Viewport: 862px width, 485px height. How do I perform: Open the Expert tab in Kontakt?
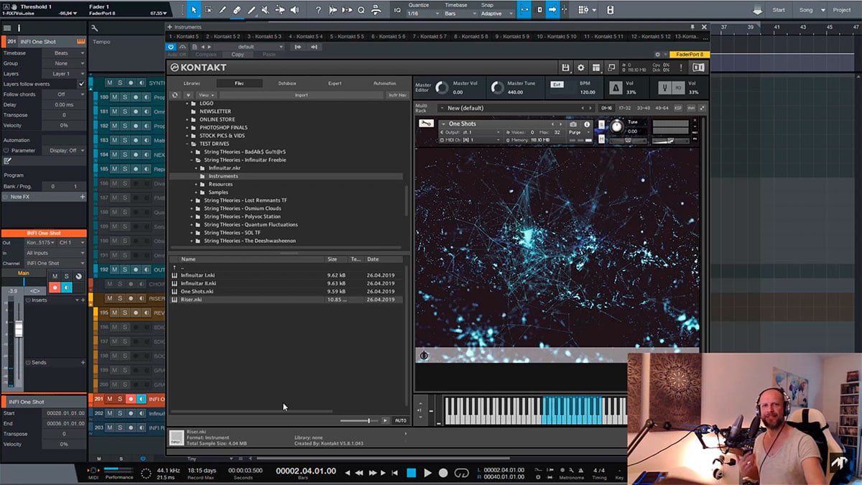(335, 83)
